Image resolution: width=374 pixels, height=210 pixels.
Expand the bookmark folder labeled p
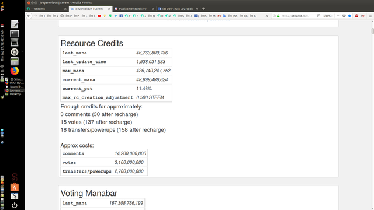point(92,16)
